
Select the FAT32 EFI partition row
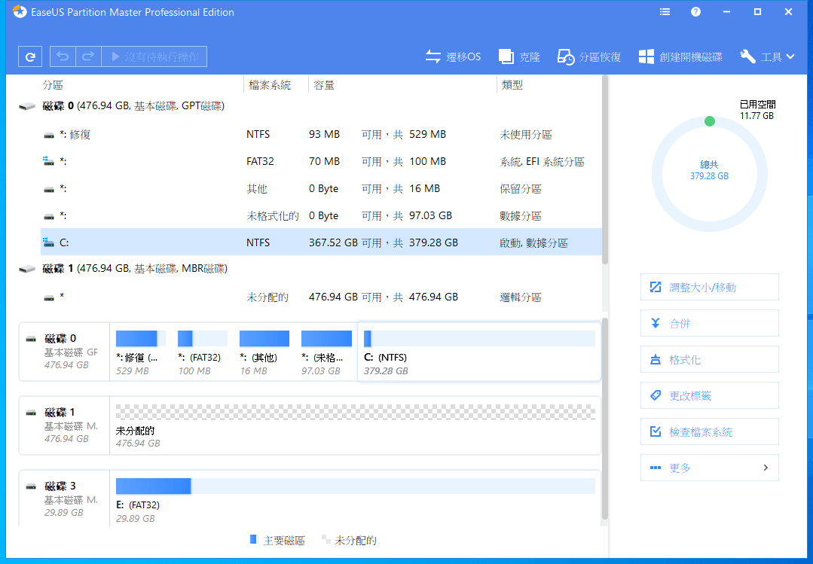(x=301, y=162)
